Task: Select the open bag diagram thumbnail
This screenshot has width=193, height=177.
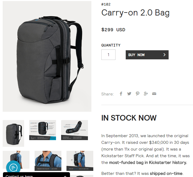Action: click(x=75, y=130)
